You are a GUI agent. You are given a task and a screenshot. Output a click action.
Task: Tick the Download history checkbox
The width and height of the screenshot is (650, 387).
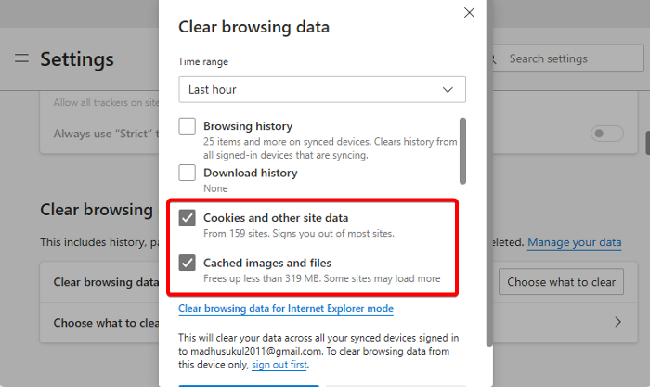pos(188,173)
